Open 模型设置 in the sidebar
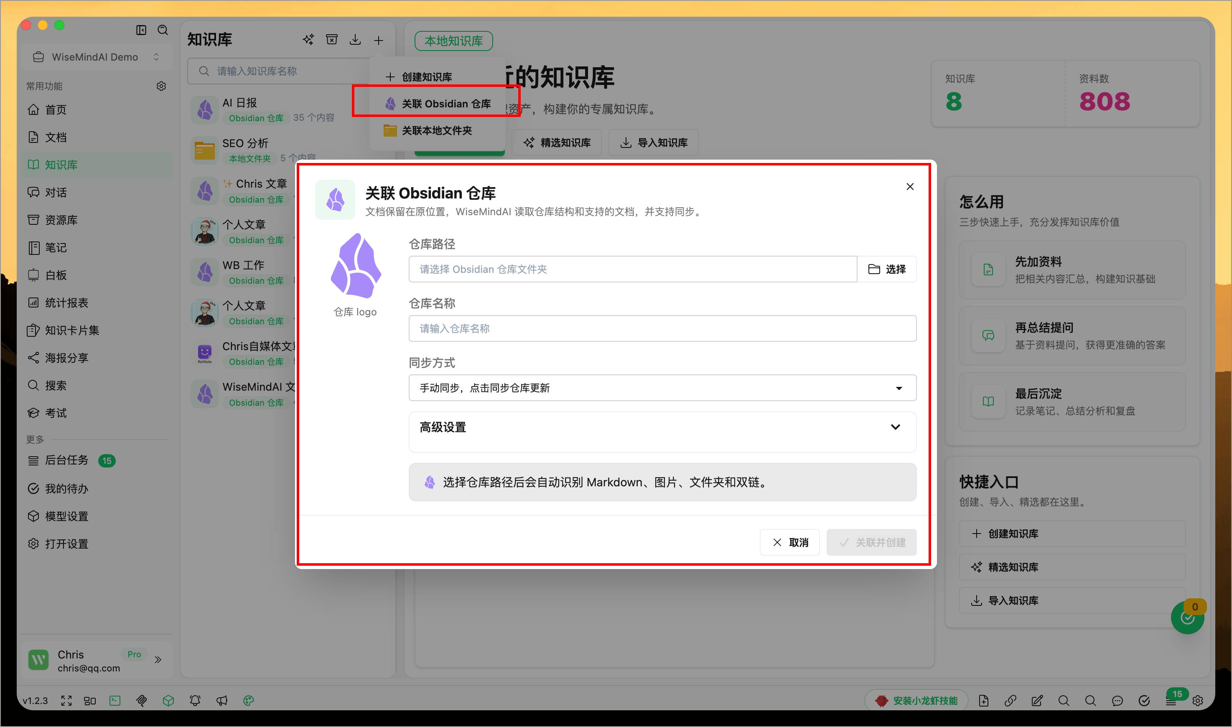This screenshot has width=1232, height=727. pos(97,516)
